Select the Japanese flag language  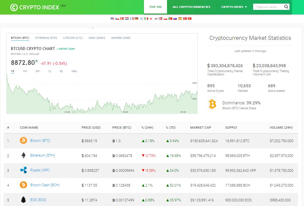click(x=151, y=18)
